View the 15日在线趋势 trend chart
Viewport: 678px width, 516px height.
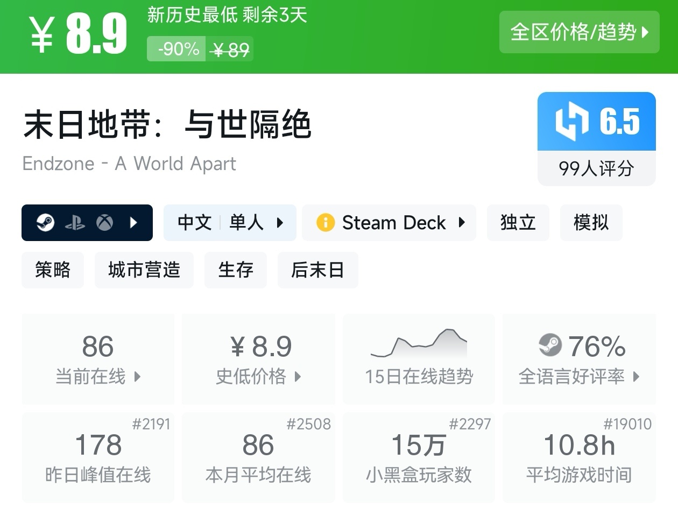tap(419, 358)
